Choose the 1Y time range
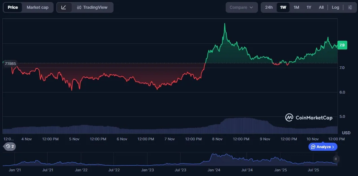 [x=309, y=7]
